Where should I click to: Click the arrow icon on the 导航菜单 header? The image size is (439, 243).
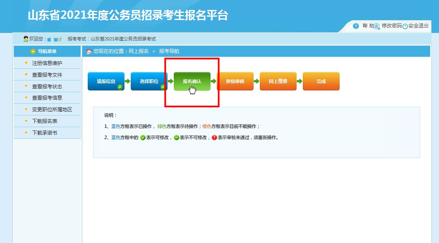pos(33,51)
